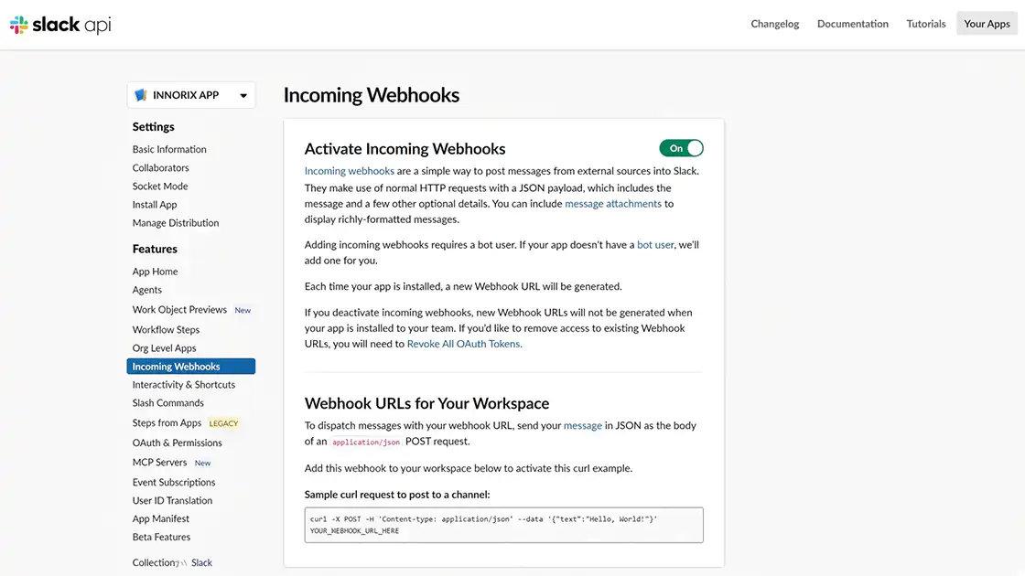1025x576 pixels.
Task: Select Socket Mode in the sidebar
Action: tap(159, 187)
